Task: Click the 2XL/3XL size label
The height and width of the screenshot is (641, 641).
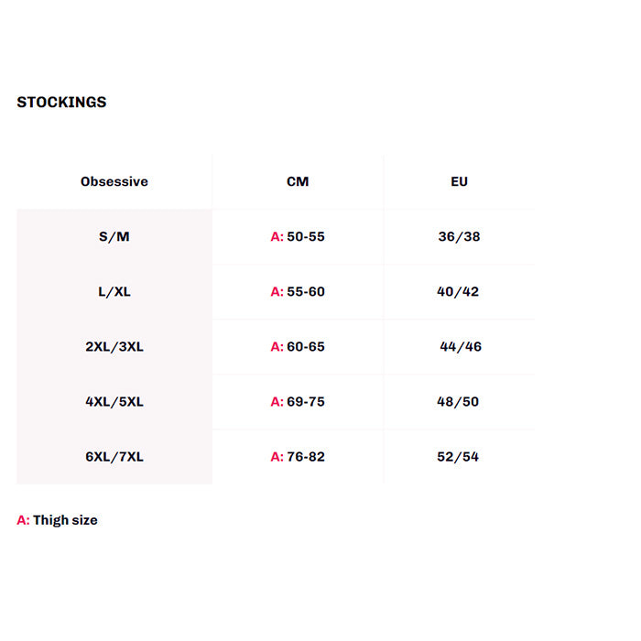Action: click(x=114, y=346)
